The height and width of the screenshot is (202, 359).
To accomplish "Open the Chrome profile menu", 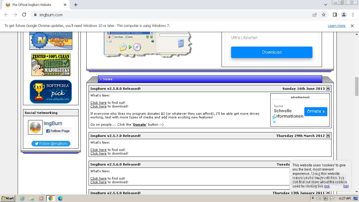I will pyautogui.click(x=344, y=15).
